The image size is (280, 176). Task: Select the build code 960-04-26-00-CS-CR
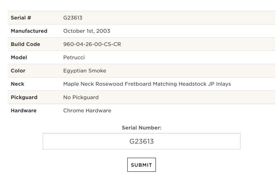(92, 44)
